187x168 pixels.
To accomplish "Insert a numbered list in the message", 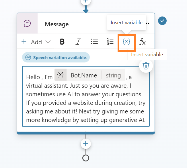I will 110,42.
